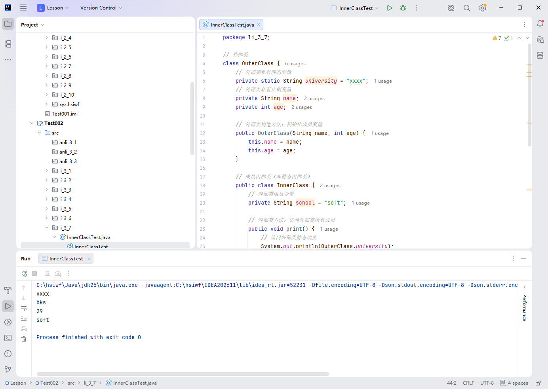The height and width of the screenshot is (389, 548).
Task: Open the Build hammer tool window
Action: tap(8, 290)
